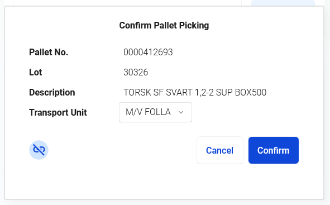Expand the Transport Unit dropdown chevron
The height and width of the screenshot is (205, 330).
pyautogui.click(x=181, y=112)
